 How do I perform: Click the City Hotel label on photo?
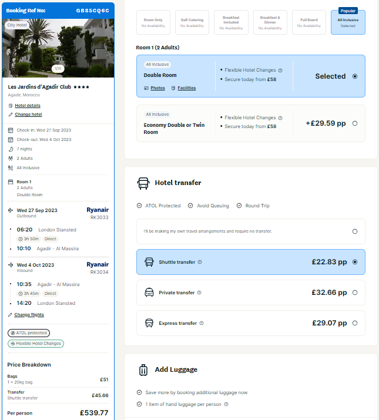[17, 25]
